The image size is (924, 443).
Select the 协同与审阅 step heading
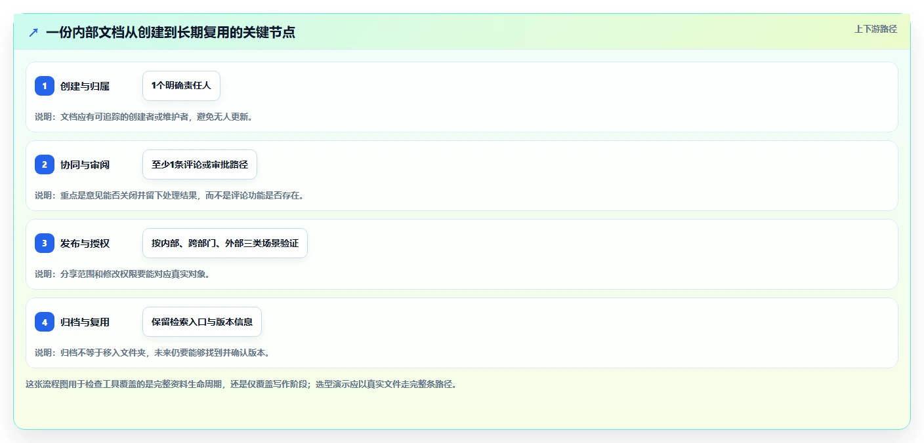85,164
